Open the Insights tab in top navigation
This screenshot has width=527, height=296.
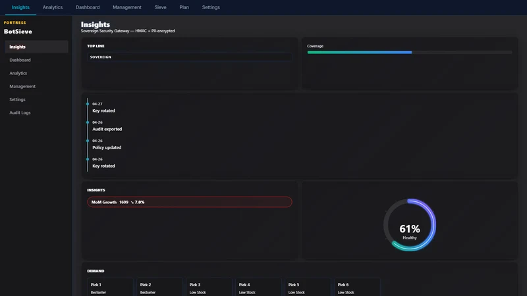click(x=20, y=7)
